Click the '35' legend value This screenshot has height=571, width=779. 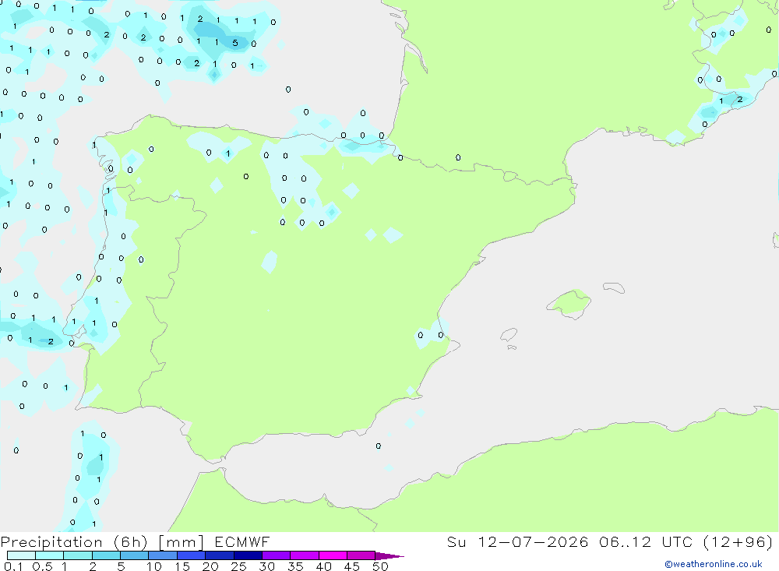tap(295, 566)
